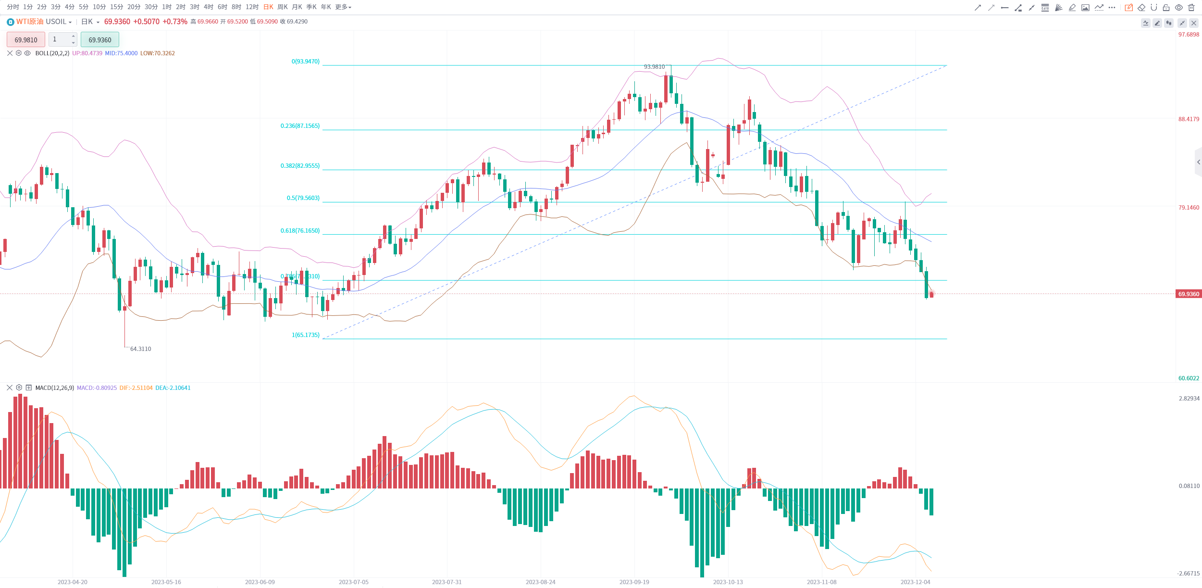The width and height of the screenshot is (1202, 588).
Task: Select the eraser tool
Action: pos(1141,7)
